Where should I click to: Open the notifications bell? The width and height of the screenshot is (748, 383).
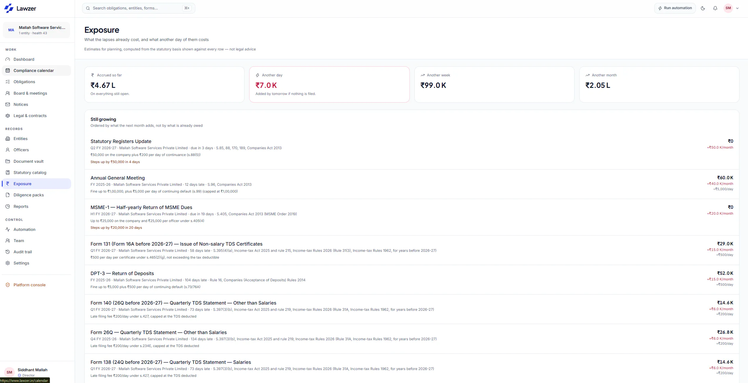715,8
